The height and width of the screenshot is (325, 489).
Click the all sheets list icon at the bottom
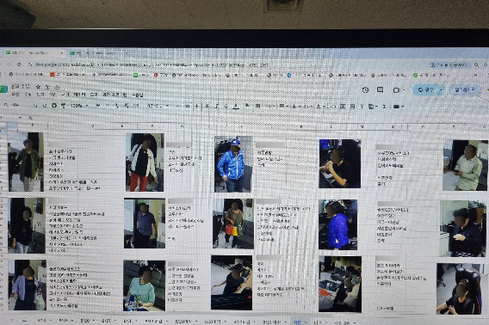(24, 321)
